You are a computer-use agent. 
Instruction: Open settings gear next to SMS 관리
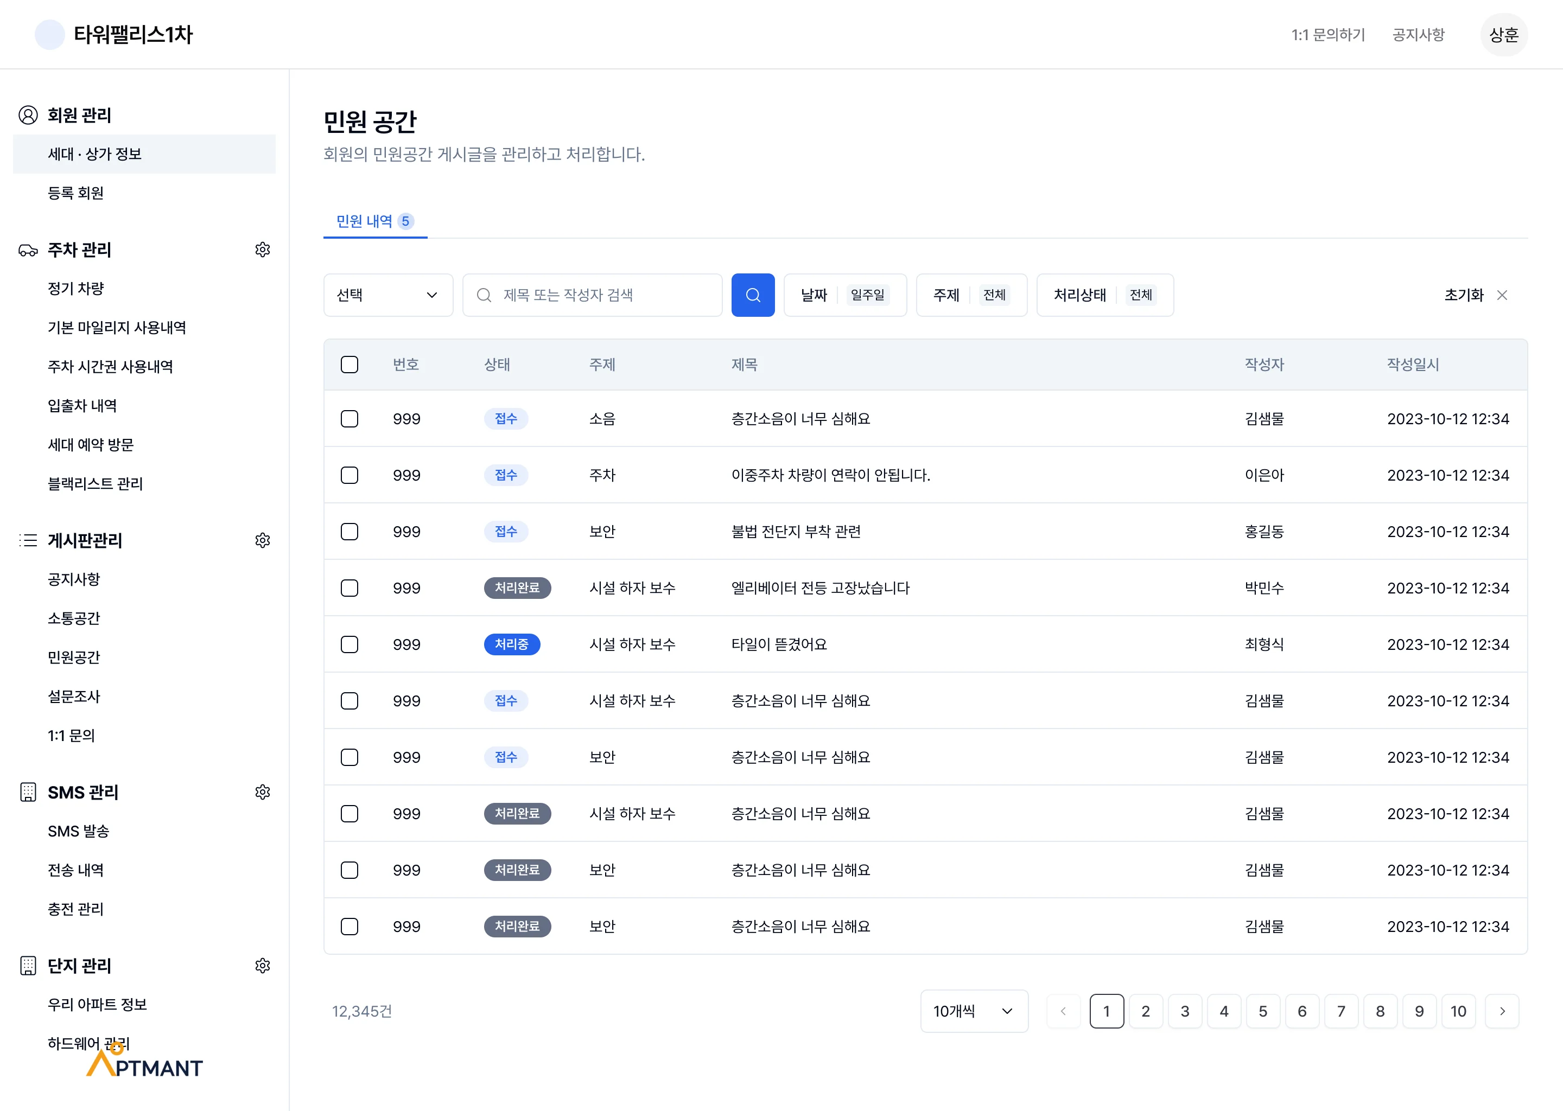click(x=262, y=792)
